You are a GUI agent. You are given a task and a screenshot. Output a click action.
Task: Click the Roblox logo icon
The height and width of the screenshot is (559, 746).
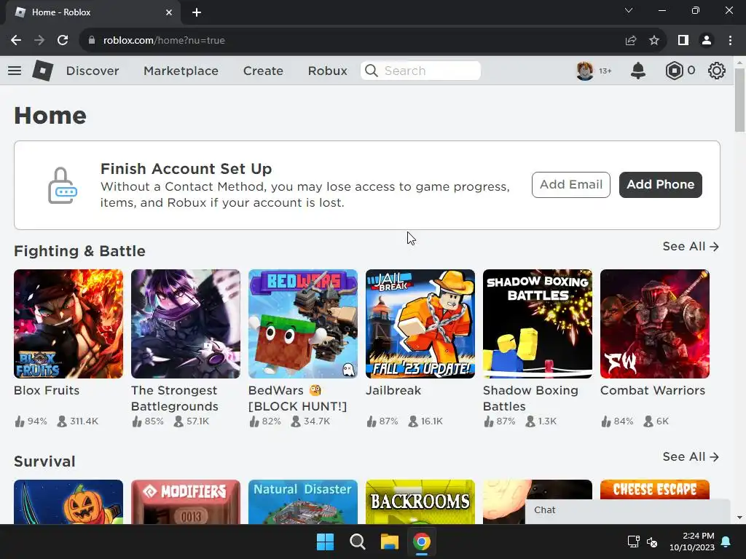[43, 71]
